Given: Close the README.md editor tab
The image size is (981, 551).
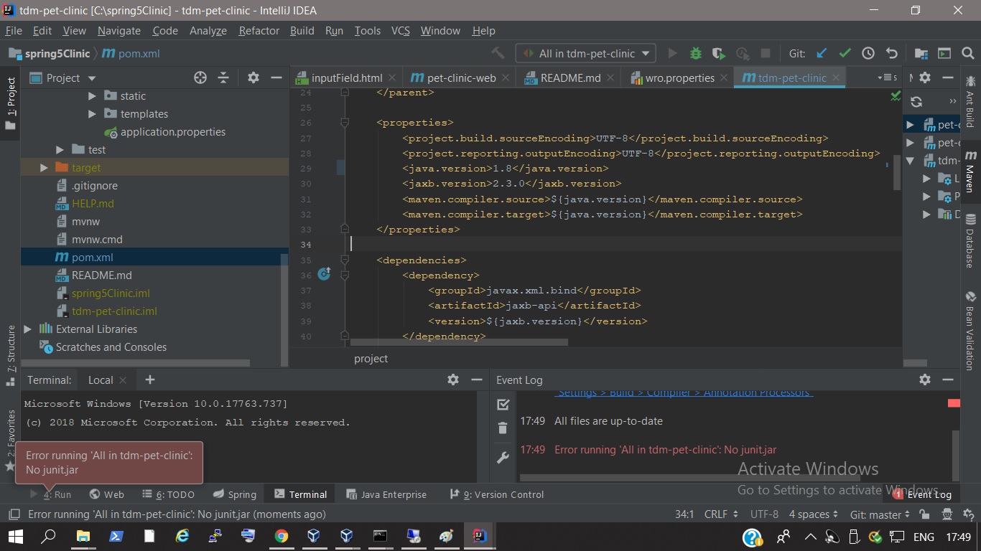Looking at the screenshot, I should click(x=610, y=77).
